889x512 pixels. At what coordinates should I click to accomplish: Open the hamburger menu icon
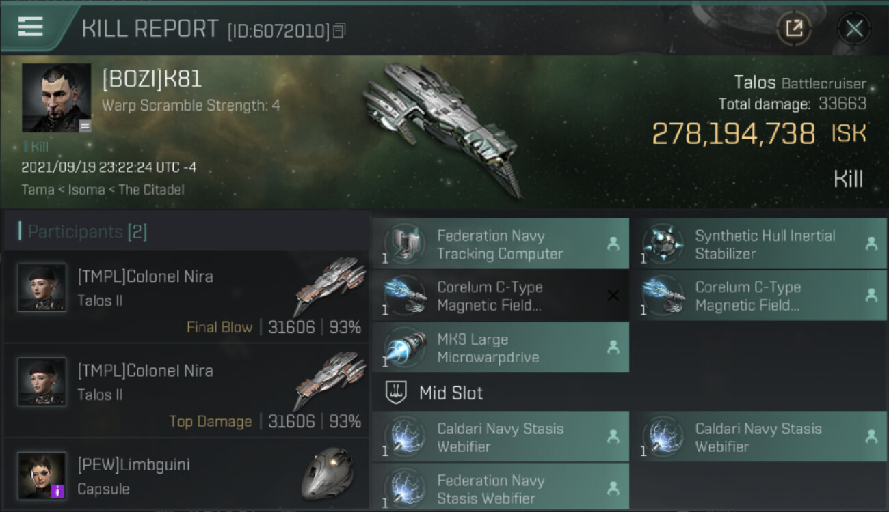click(30, 27)
